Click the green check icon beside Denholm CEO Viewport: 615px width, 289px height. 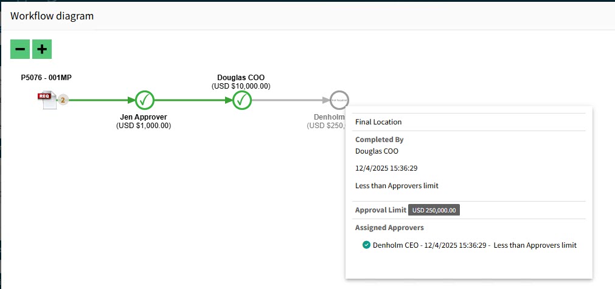click(x=366, y=245)
